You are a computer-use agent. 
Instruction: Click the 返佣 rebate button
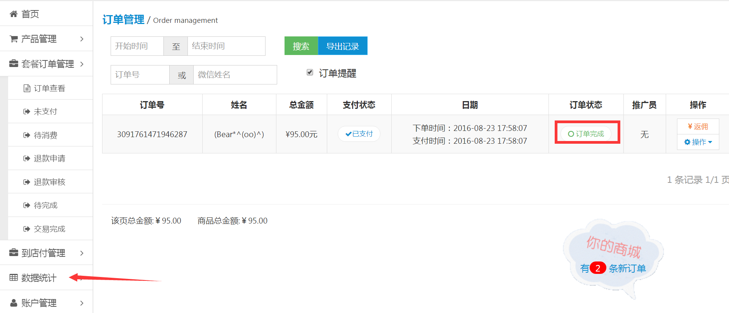pyautogui.click(x=698, y=127)
